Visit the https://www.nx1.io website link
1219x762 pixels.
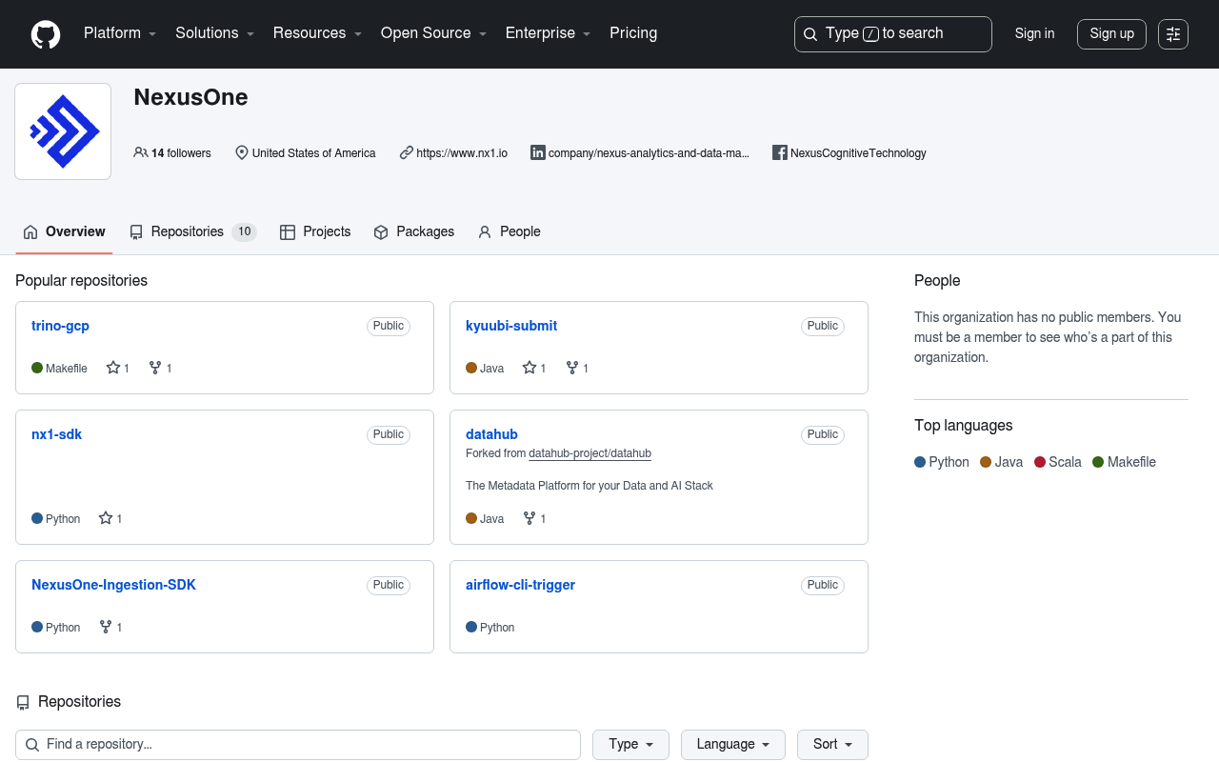(462, 152)
